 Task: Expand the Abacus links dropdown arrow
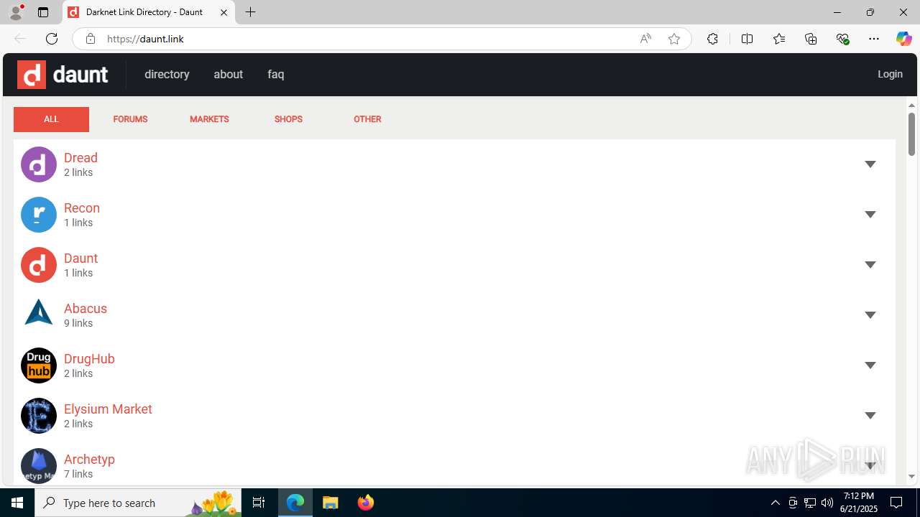870,315
